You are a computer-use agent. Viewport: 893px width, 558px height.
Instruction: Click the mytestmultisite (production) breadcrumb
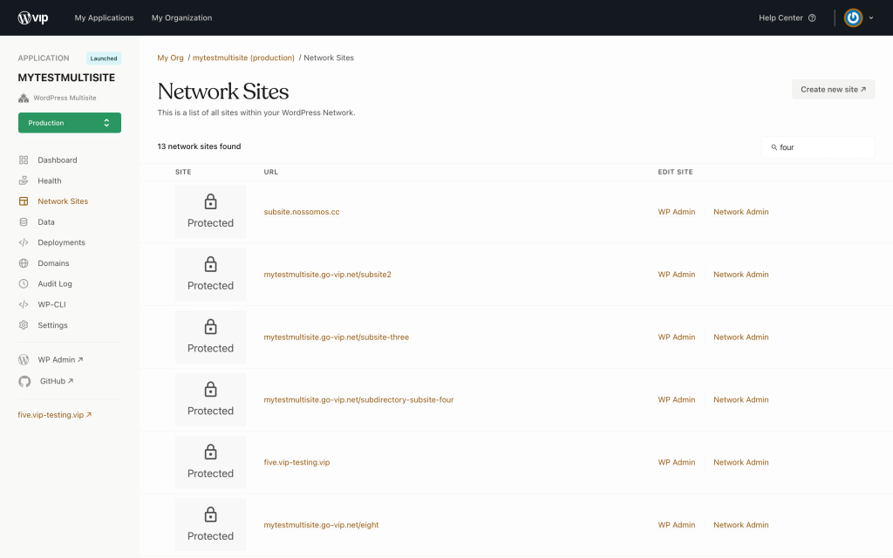click(x=243, y=58)
